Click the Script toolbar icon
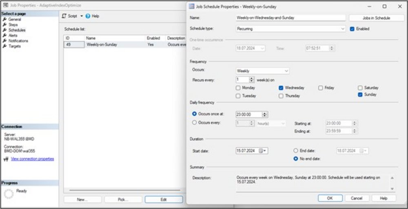The height and width of the screenshot is (209, 408). point(64,16)
